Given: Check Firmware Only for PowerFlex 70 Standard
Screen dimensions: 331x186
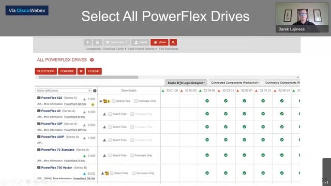Looking at the screenshot, I should (132, 156).
